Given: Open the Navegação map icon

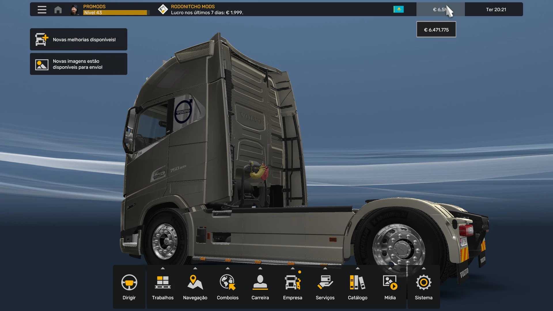Looking at the screenshot, I should coord(195,282).
